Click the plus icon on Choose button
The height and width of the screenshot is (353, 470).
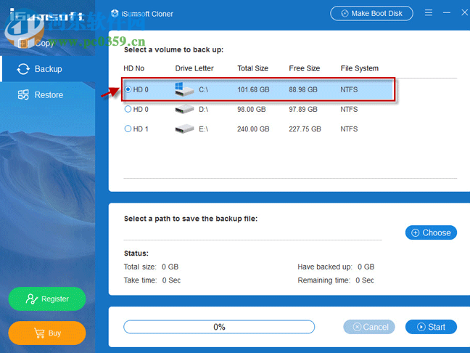click(415, 232)
